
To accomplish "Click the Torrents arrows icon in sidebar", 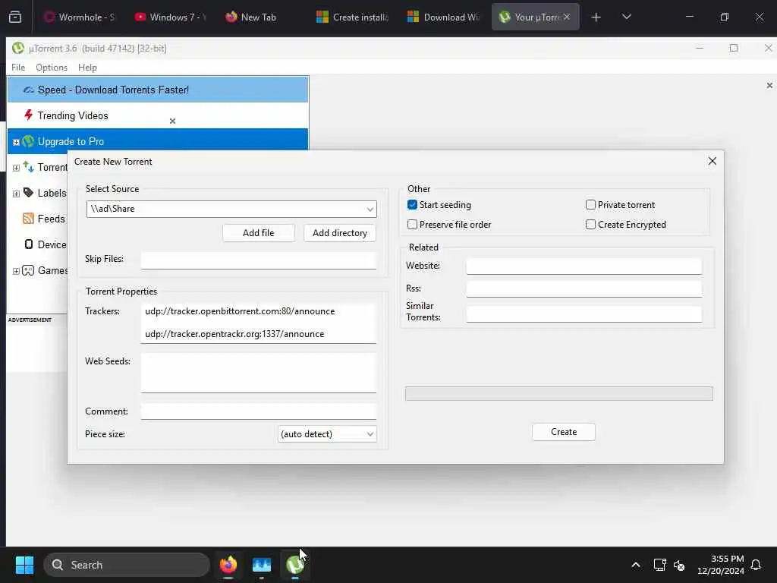I will (x=28, y=167).
